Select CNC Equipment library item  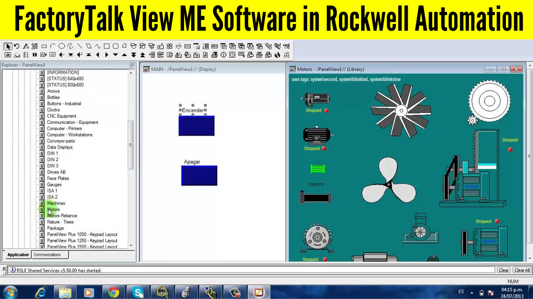[x=62, y=116]
